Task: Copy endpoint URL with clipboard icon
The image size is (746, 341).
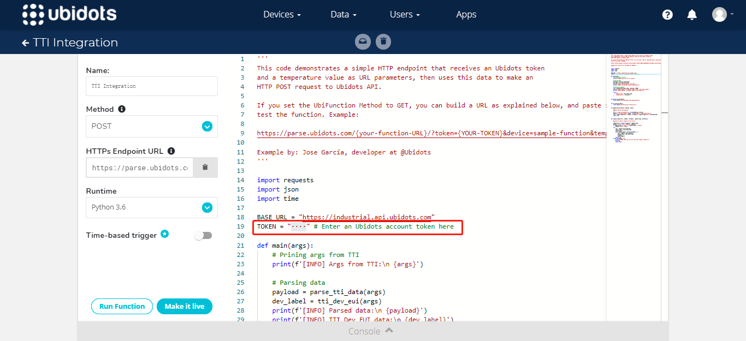Action: pos(205,167)
